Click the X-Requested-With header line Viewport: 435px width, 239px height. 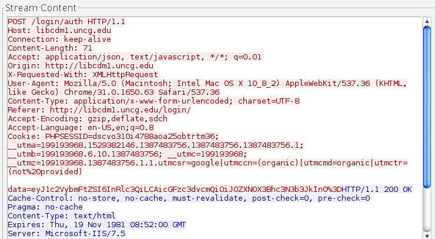(x=82, y=74)
